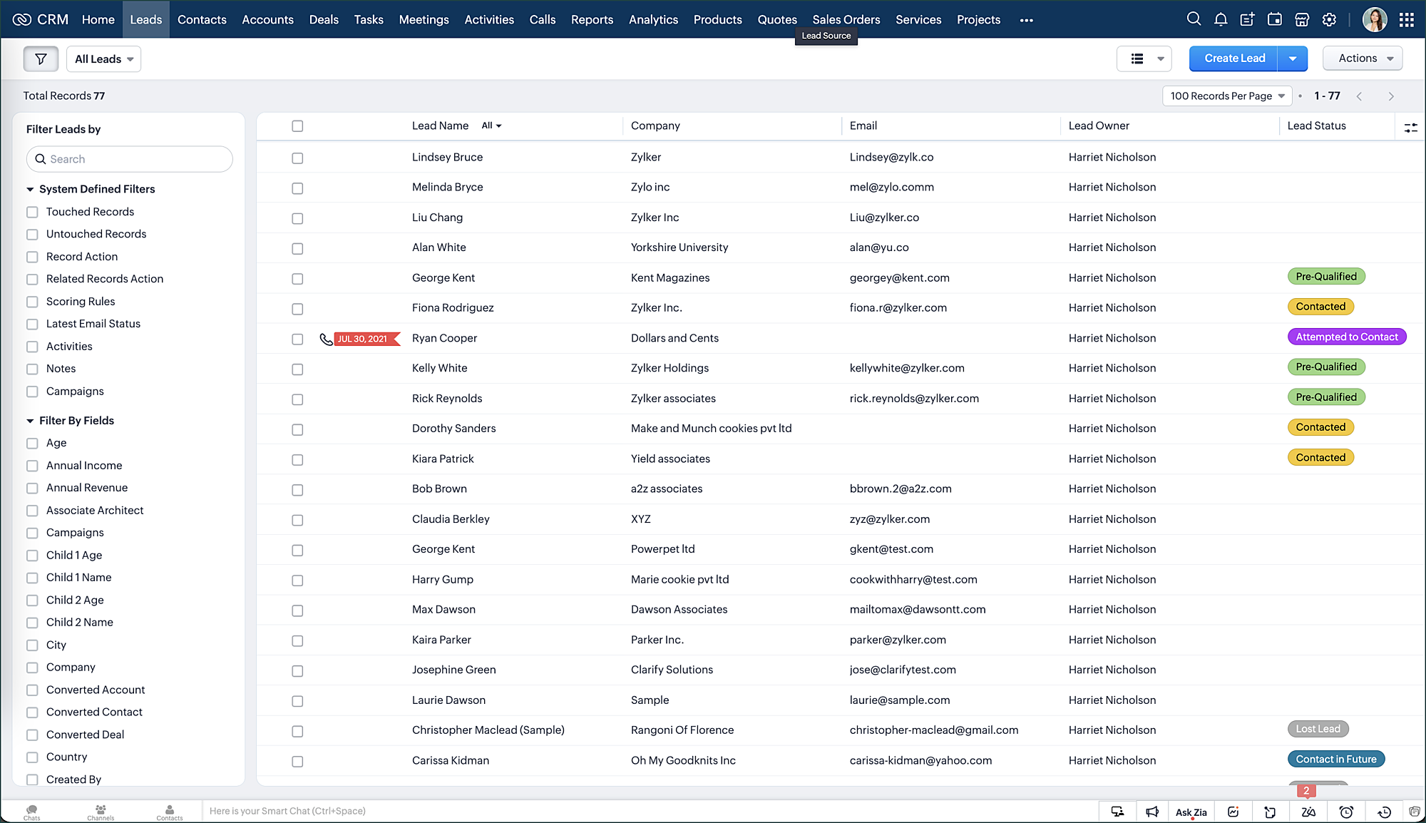
Task: Go to previous page arrow
Action: 1359,96
